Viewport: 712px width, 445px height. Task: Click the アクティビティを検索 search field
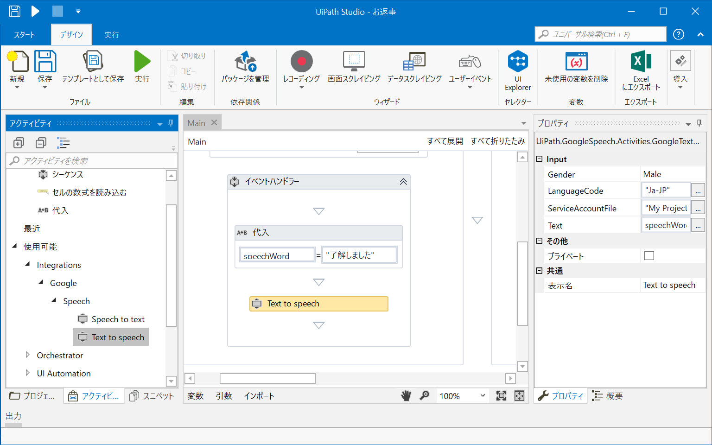click(x=92, y=161)
